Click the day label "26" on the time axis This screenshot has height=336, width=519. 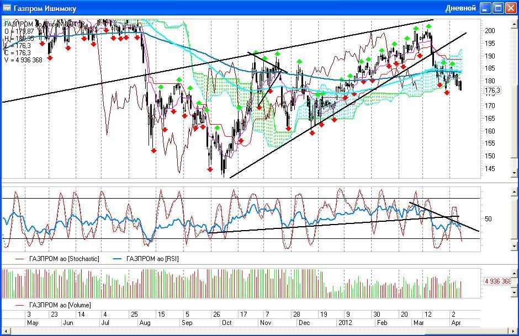coord(216,314)
